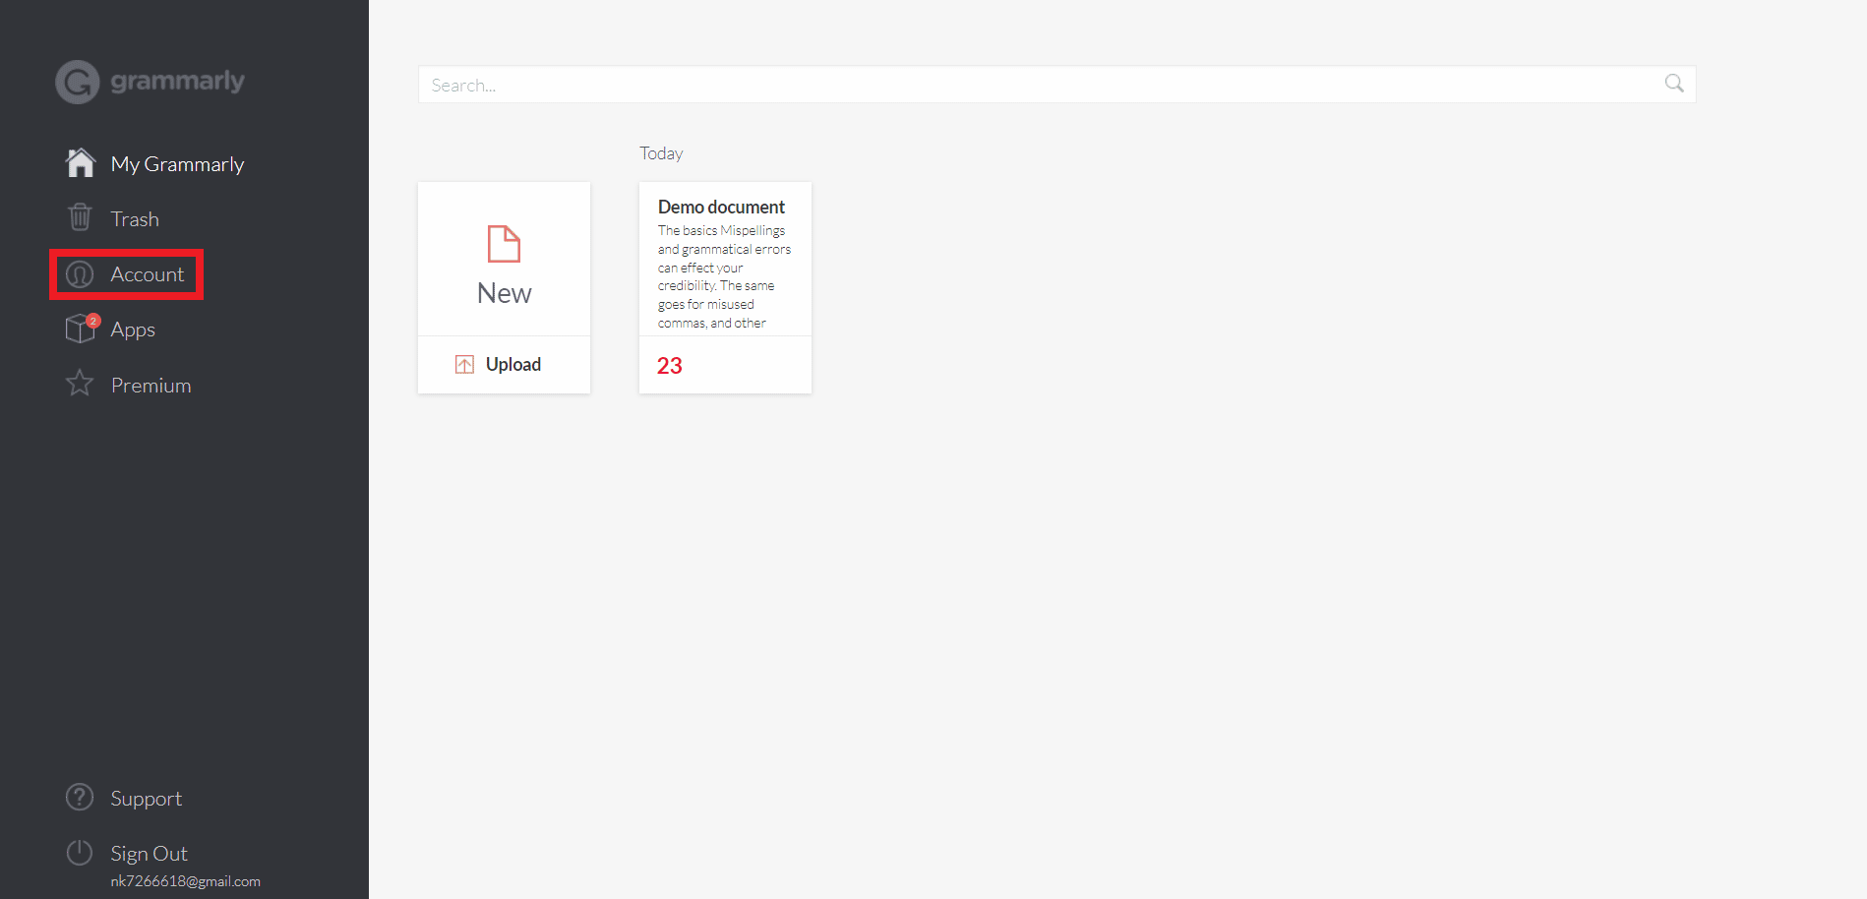The height and width of the screenshot is (899, 1867).
Task: Click the New document page icon
Action: (504, 244)
